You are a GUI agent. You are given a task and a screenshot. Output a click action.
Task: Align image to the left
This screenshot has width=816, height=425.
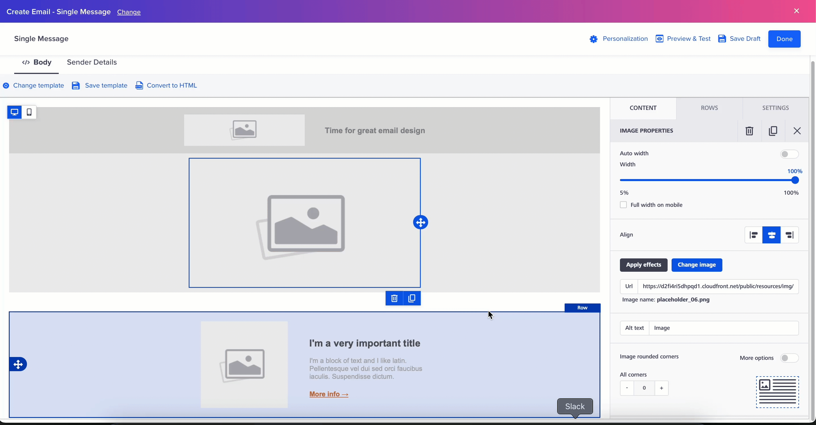tap(753, 235)
